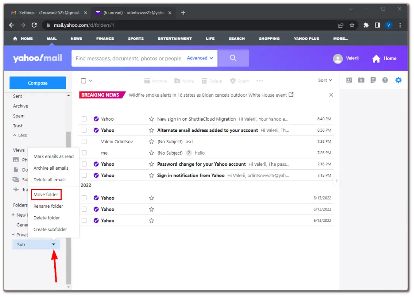Click the browser address bar URL

(x=84, y=25)
